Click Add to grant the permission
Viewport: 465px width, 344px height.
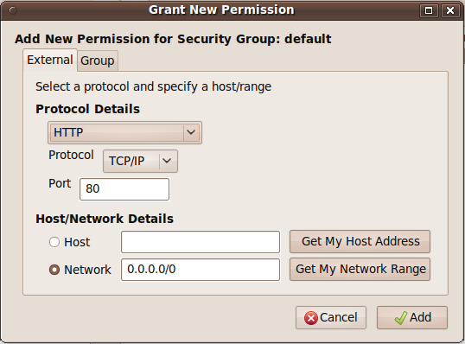coord(412,317)
